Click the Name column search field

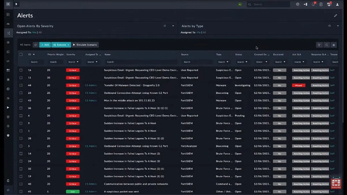click(x=141, y=62)
